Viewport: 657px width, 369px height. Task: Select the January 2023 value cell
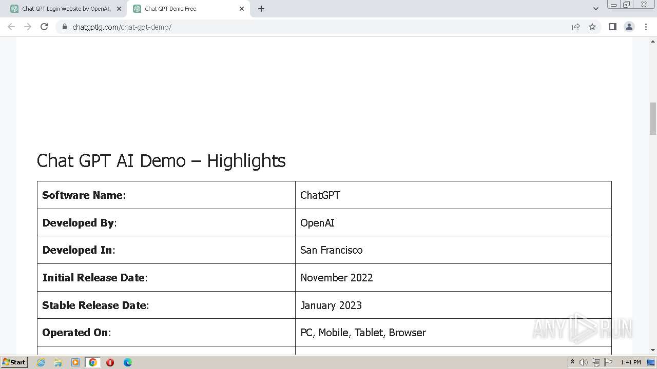[453, 305]
